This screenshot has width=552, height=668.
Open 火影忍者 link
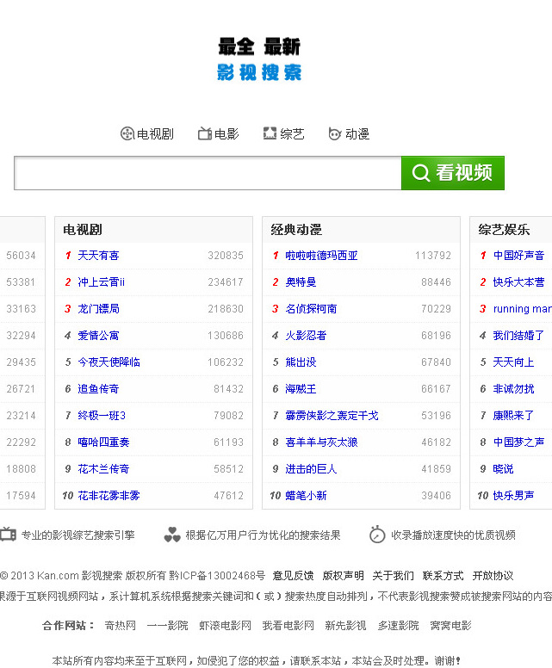pos(306,336)
